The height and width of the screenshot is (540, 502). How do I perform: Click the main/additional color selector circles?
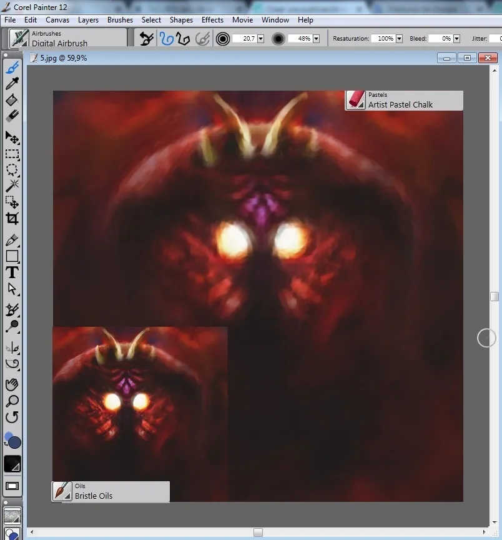[x=12, y=441]
